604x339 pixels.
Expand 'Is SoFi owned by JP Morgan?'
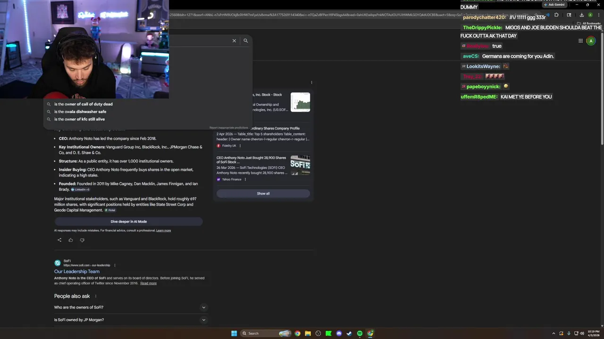pyautogui.click(x=131, y=320)
